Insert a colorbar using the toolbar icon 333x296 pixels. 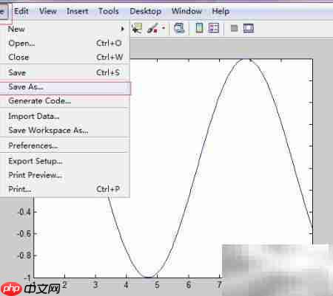coord(199,28)
